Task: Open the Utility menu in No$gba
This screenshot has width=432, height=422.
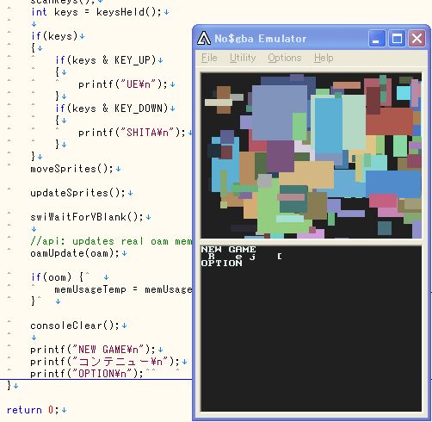Action: 243,58
